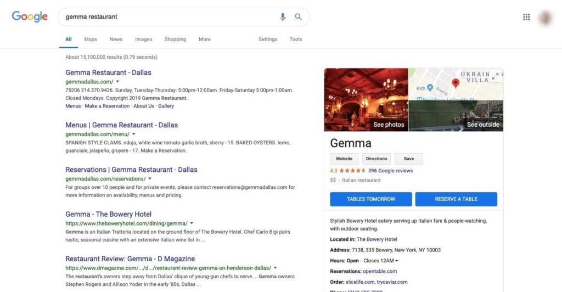Click the red map pin marker
The width and height of the screenshot is (562, 292).
456,83
